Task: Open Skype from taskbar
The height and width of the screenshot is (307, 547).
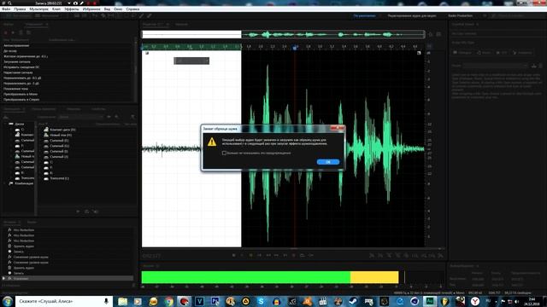Action: click(x=261, y=301)
